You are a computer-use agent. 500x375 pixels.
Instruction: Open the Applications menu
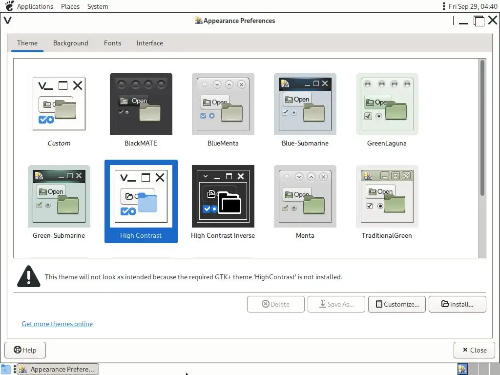35,6
